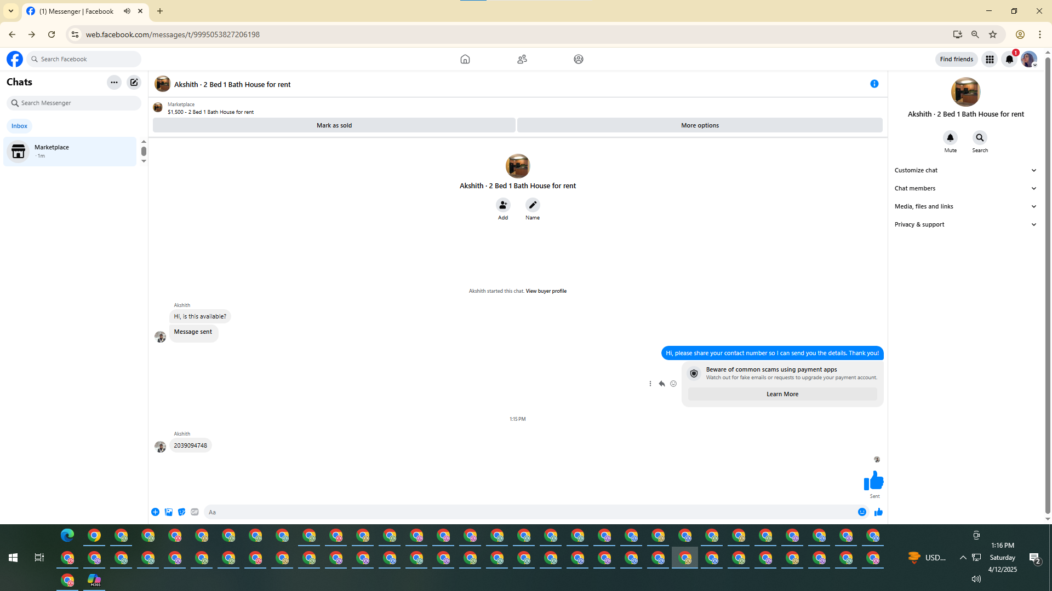Open Microsoft Edge from taskbar

[67, 535]
